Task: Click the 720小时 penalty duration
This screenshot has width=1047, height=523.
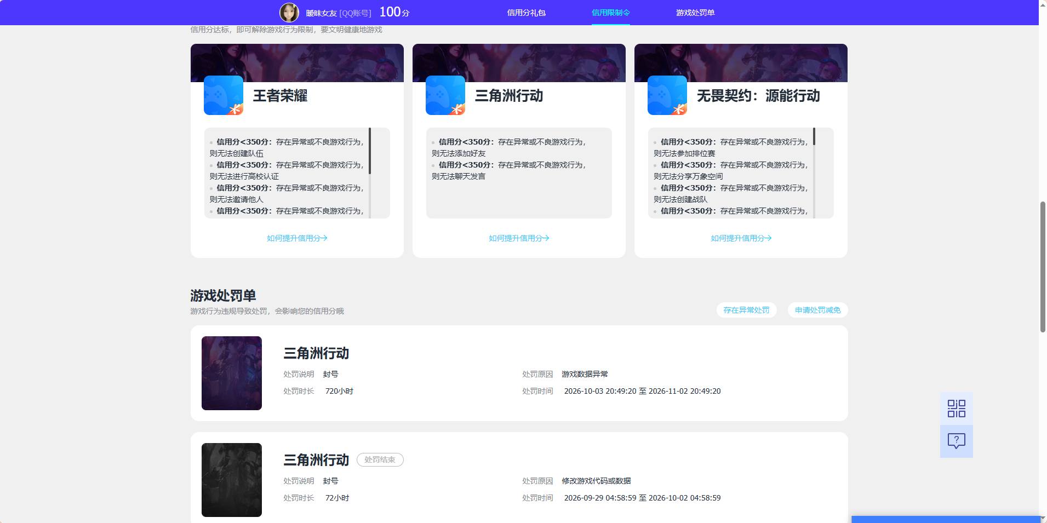Action: point(339,391)
